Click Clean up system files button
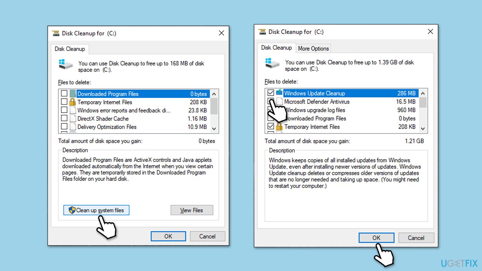Screen dimensions: 482x271 click(96, 210)
